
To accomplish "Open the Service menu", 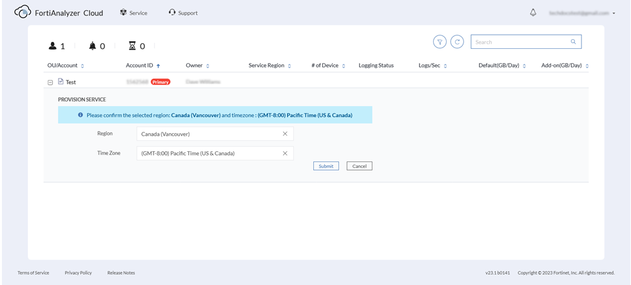I will (133, 13).
